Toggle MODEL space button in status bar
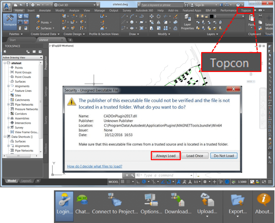Screen dimensions: 275x223 tap(113, 182)
